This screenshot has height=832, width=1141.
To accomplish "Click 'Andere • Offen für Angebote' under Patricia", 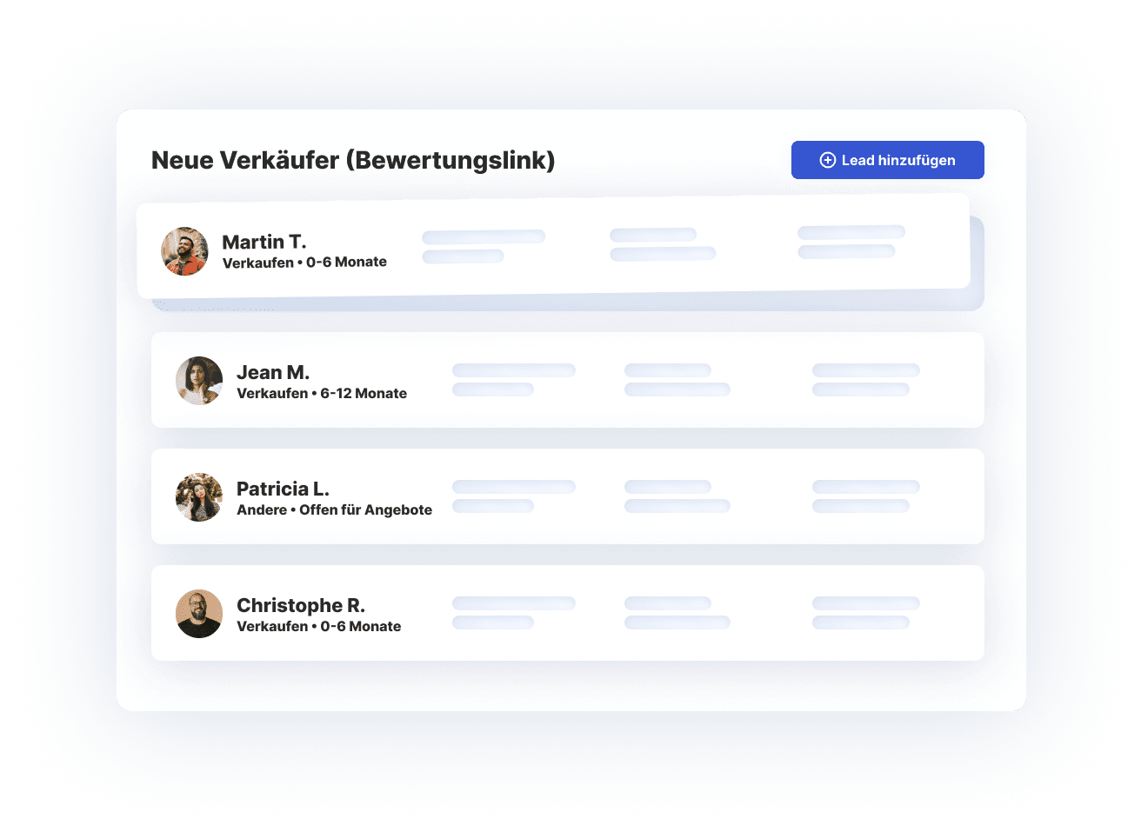I will coord(335,509).
